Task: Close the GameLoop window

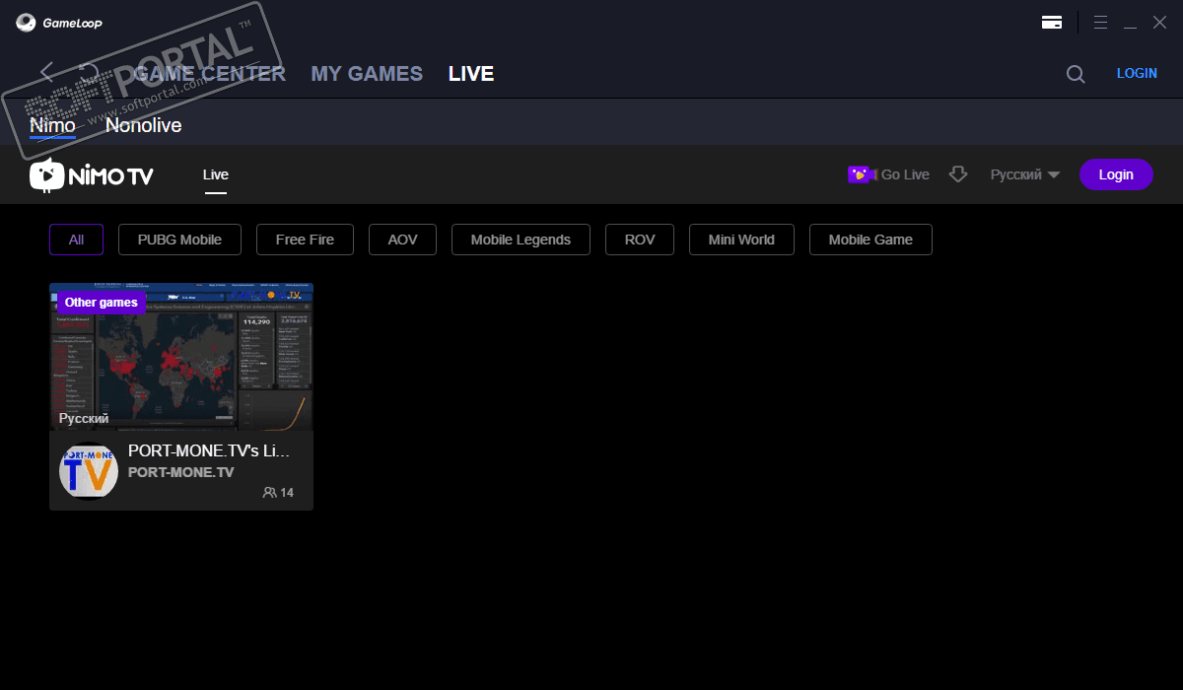Action: [x=1159, y=22]
